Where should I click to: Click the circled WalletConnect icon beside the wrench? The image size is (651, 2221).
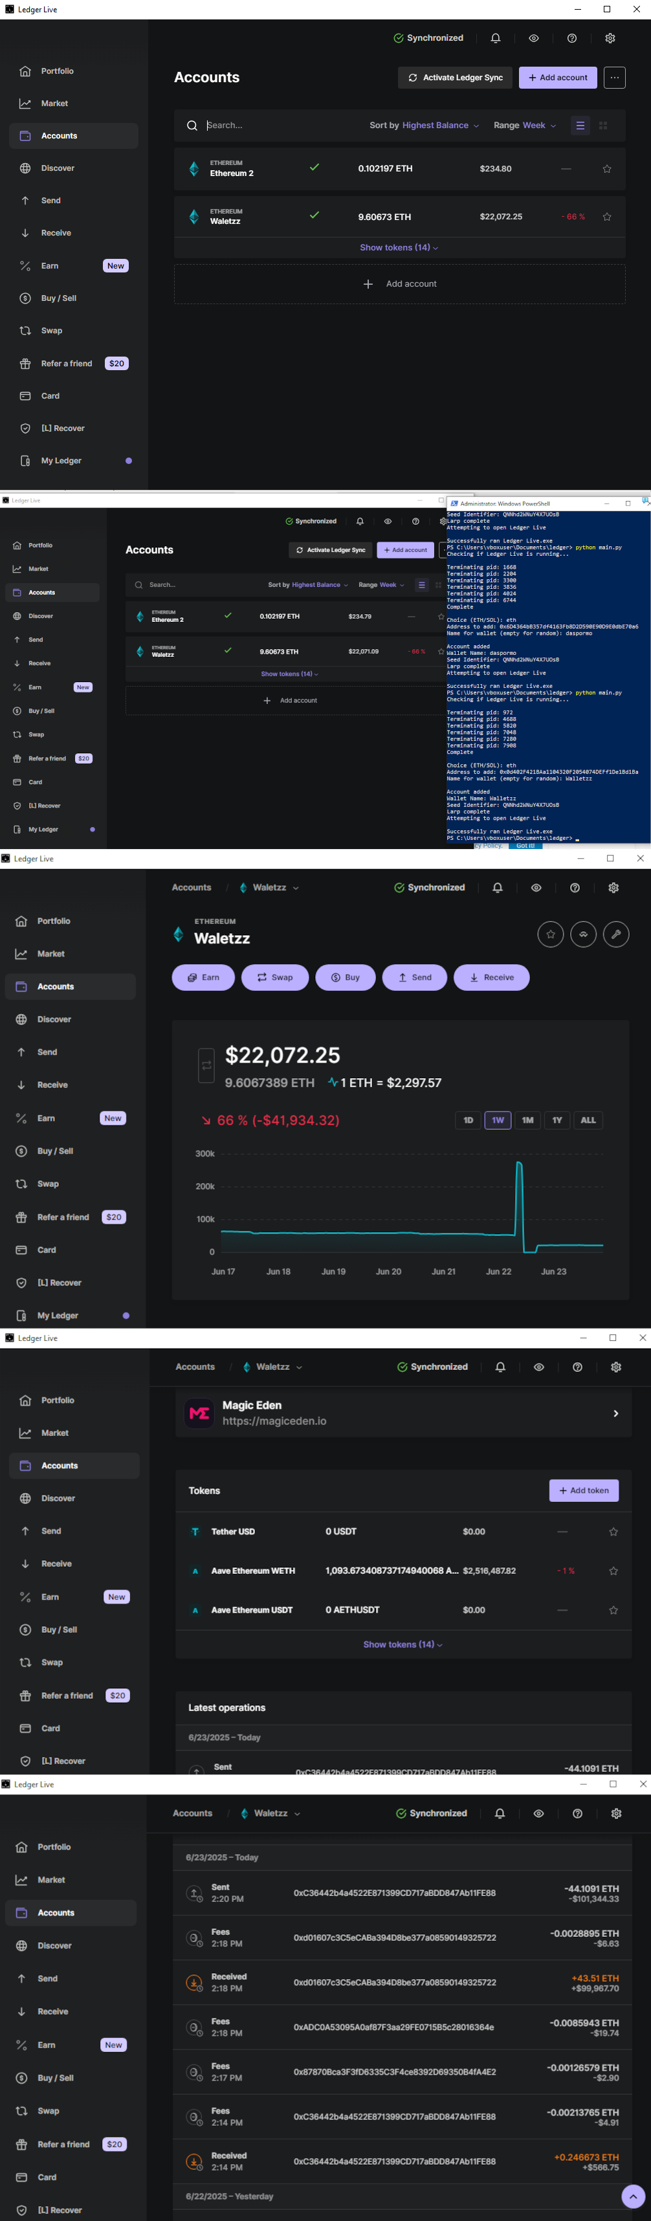583,934
